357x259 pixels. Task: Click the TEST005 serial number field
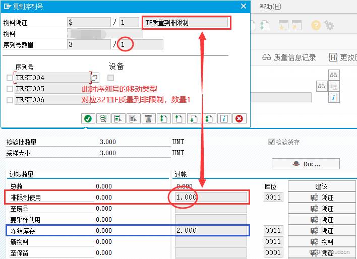coord(52,89)
